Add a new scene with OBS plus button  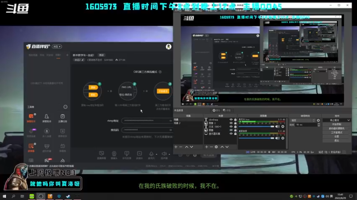(176, 147)
